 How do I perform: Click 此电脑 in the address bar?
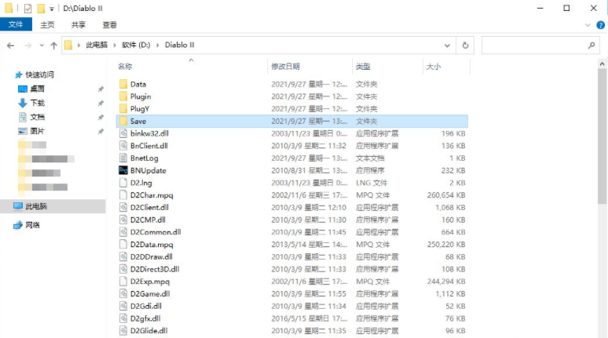(x=97, y=45)
